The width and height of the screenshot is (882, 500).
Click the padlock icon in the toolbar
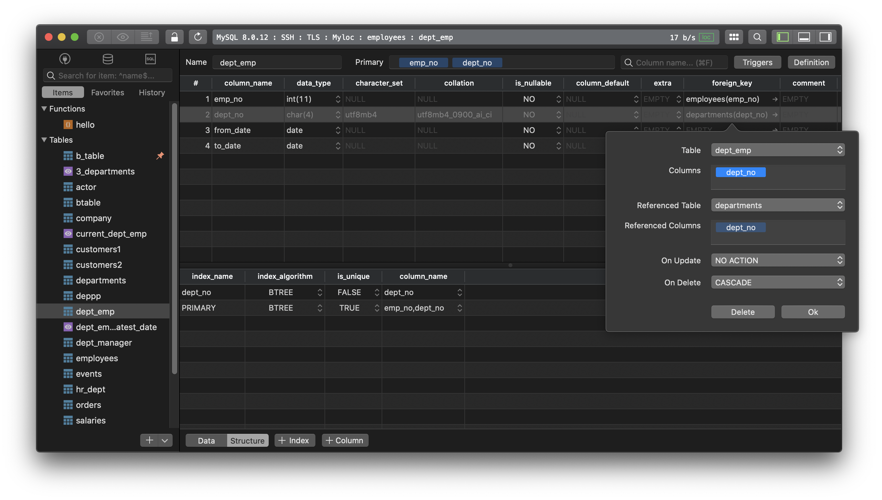(x=174, y=37)
